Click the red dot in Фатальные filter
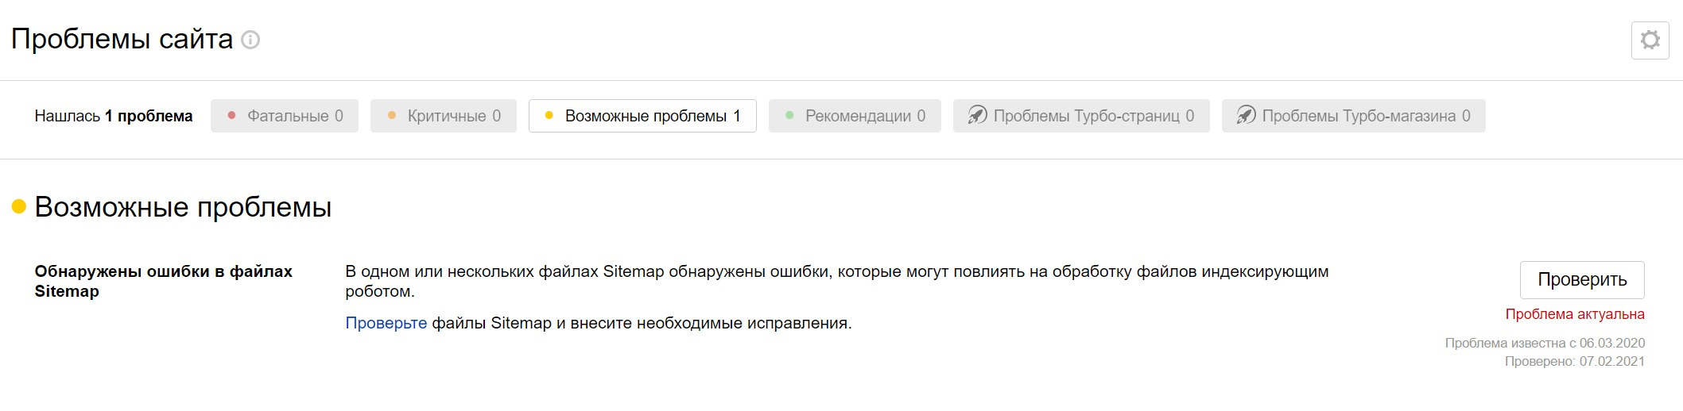This screenshot has height=411, width=1683. (231, 116)
